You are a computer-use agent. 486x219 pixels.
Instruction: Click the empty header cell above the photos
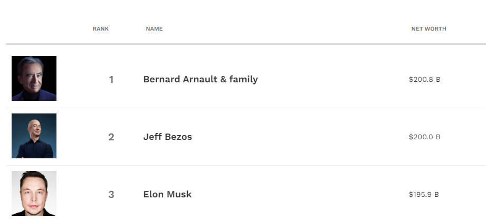coord(34,29)
